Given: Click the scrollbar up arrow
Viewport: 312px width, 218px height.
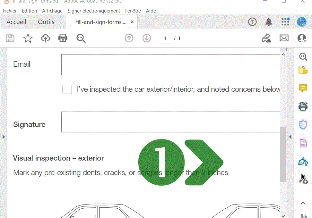Looking at the screenshot, I should [283, 54].
